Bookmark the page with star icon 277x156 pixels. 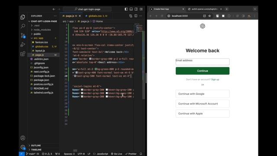point(209,16)
